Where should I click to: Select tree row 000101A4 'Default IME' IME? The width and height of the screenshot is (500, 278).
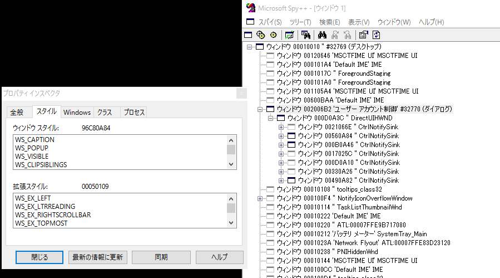(x=329, y=65)
